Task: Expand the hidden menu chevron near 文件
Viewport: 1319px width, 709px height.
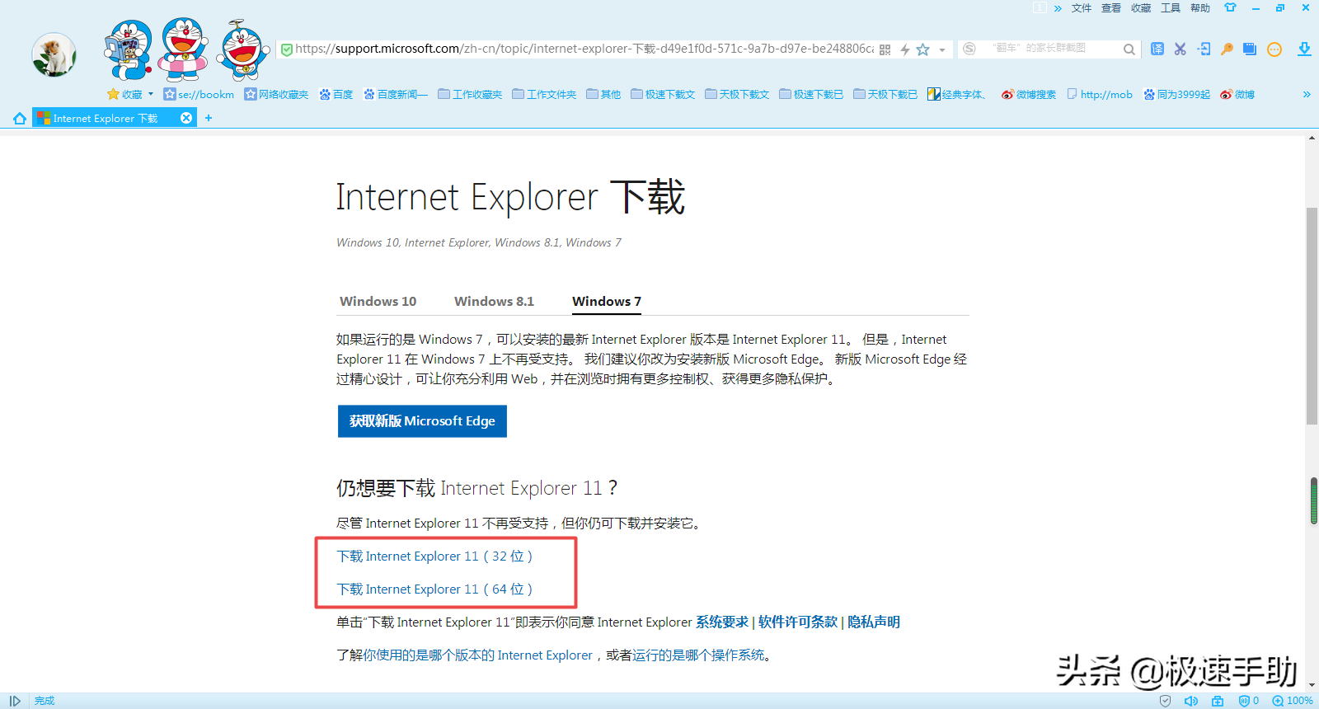Action: (x=1058, y=8)
